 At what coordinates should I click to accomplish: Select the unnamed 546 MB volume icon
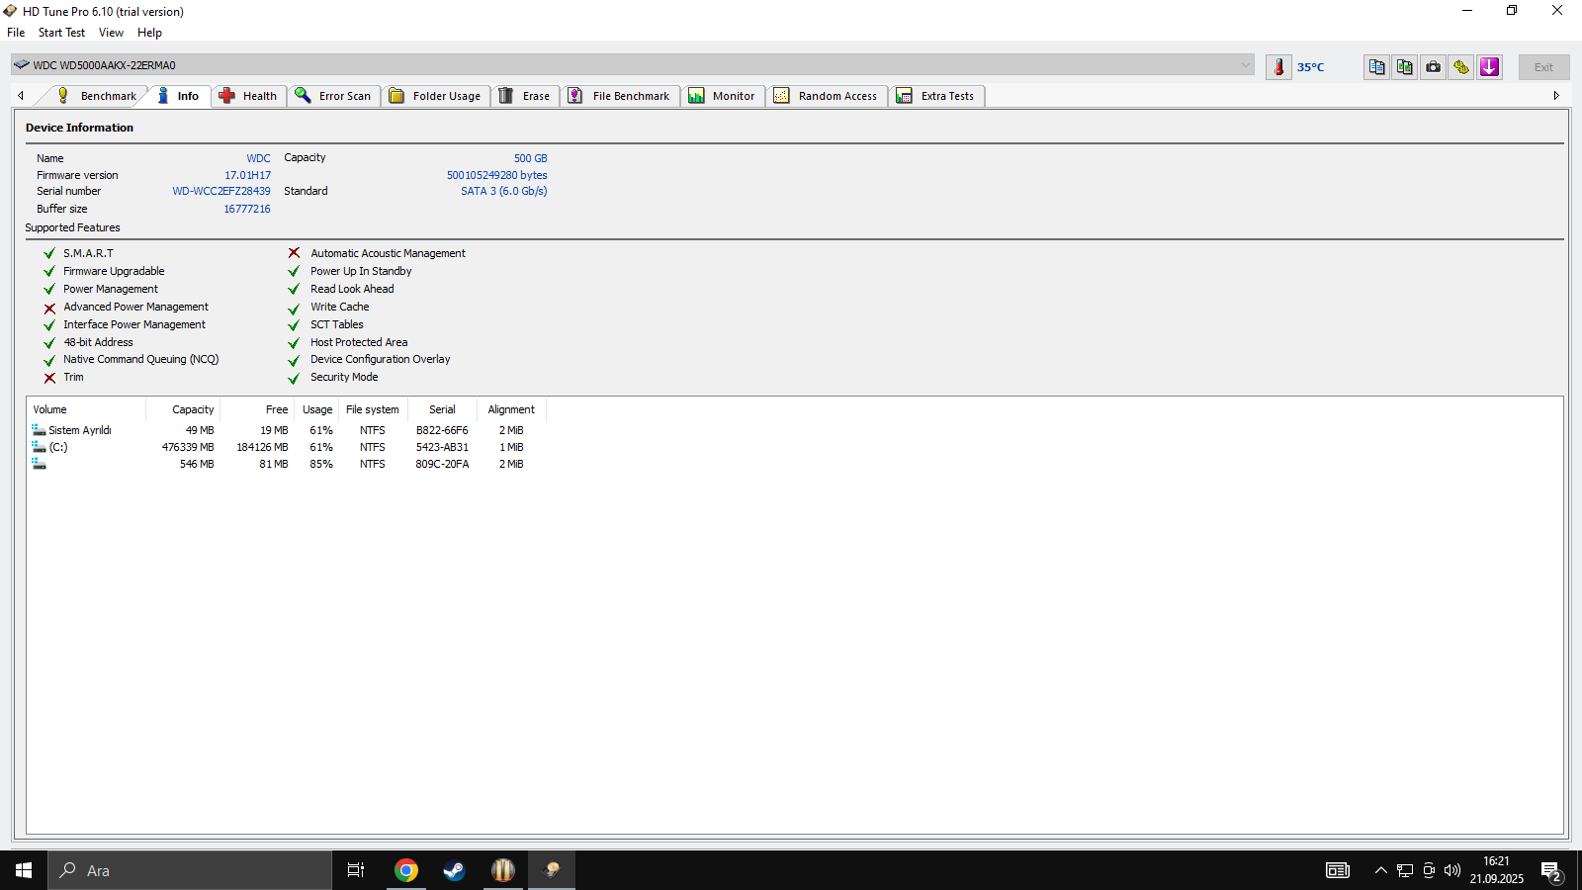(x=39, y=464)
